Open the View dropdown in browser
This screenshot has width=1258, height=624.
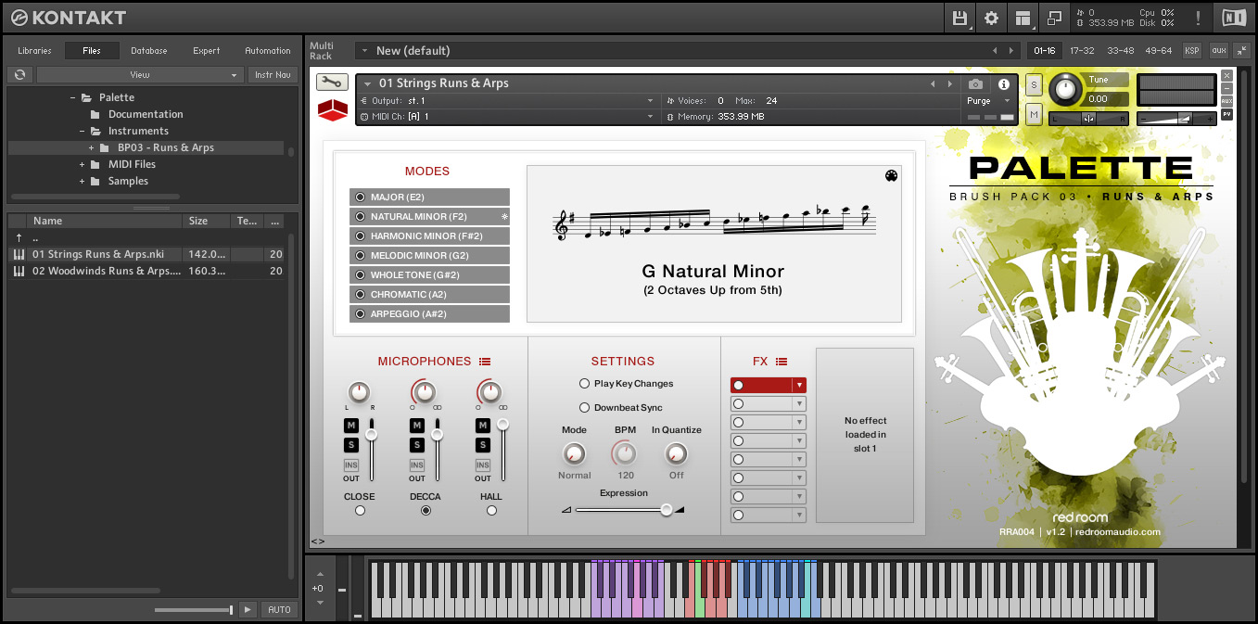[x=140, y=74]
